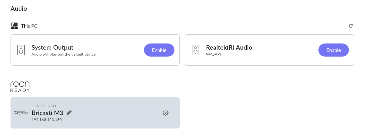Click the Roon Ready logo
Viewport: 367px width, 137px height.
point(20,87)
